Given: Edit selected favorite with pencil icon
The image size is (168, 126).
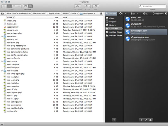Looking at the screenshot, I should [146, 120].
